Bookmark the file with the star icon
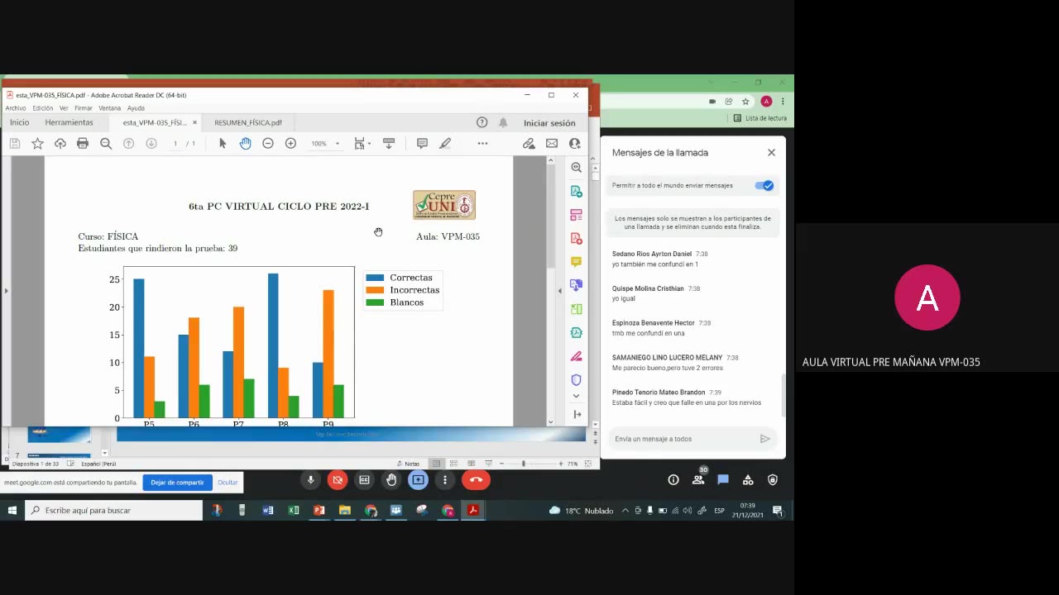The image size is (1059, 595). (37, 143)
